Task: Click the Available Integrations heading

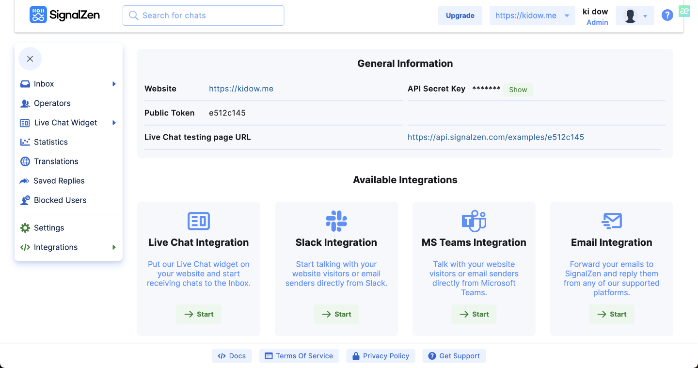Action: pyautogui.click(x=405, y=180)
